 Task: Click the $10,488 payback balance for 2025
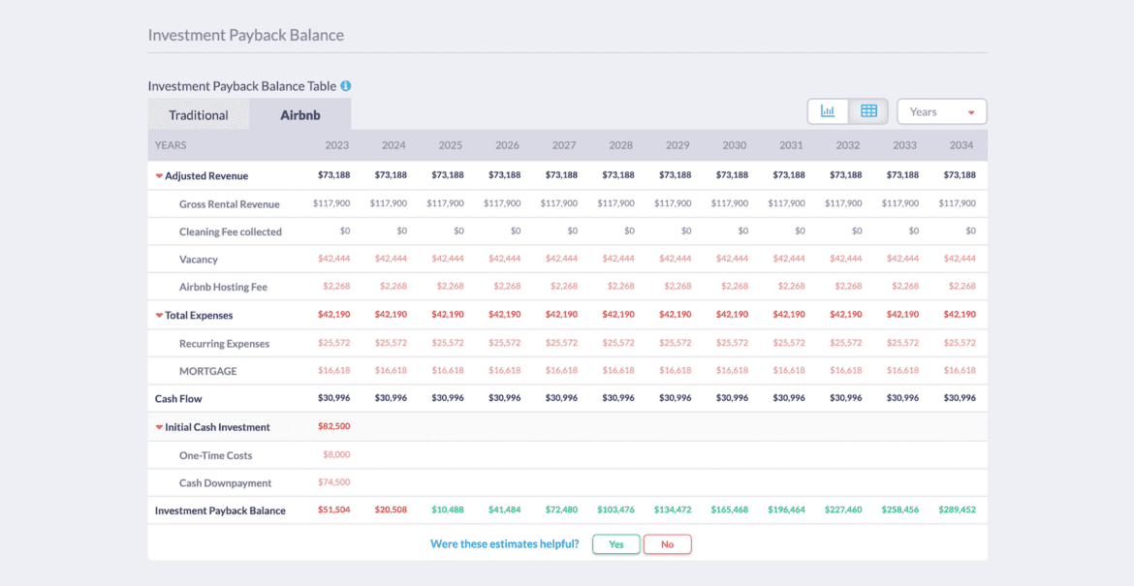click(448, 510)
